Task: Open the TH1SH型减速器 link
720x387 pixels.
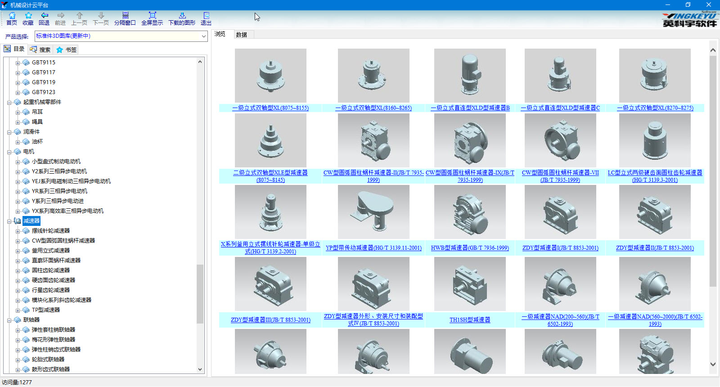Action: click(470, 320)
